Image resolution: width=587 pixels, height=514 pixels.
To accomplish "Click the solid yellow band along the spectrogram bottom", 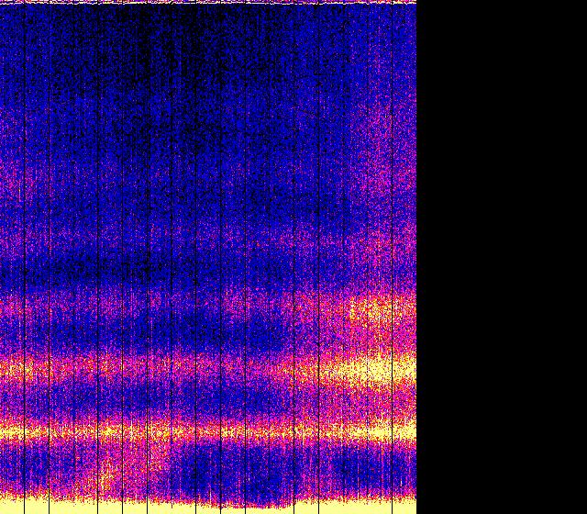I will [x=208, y=506].
